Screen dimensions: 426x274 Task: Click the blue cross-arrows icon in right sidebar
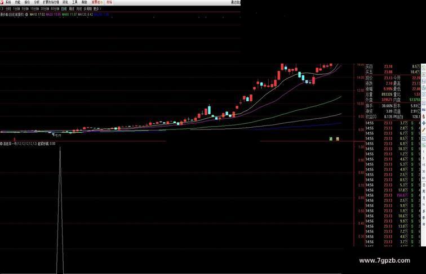(424, 123)
